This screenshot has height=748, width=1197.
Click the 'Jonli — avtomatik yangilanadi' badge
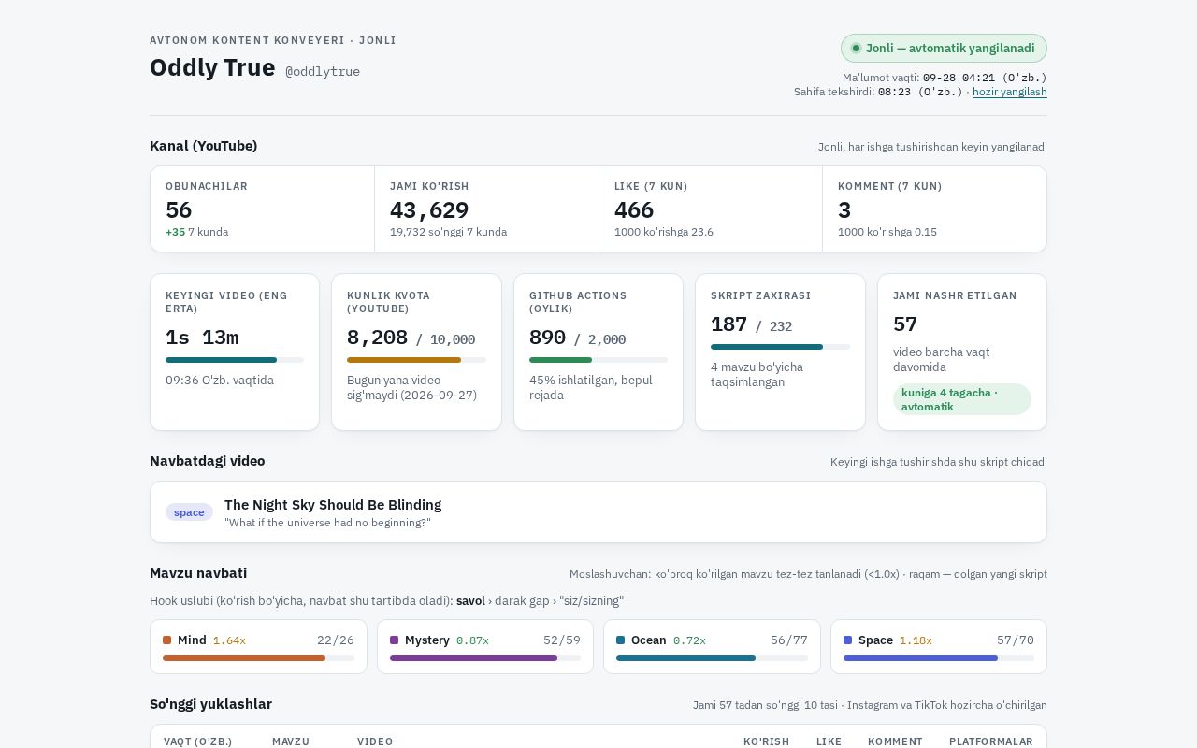pos(944,49)
